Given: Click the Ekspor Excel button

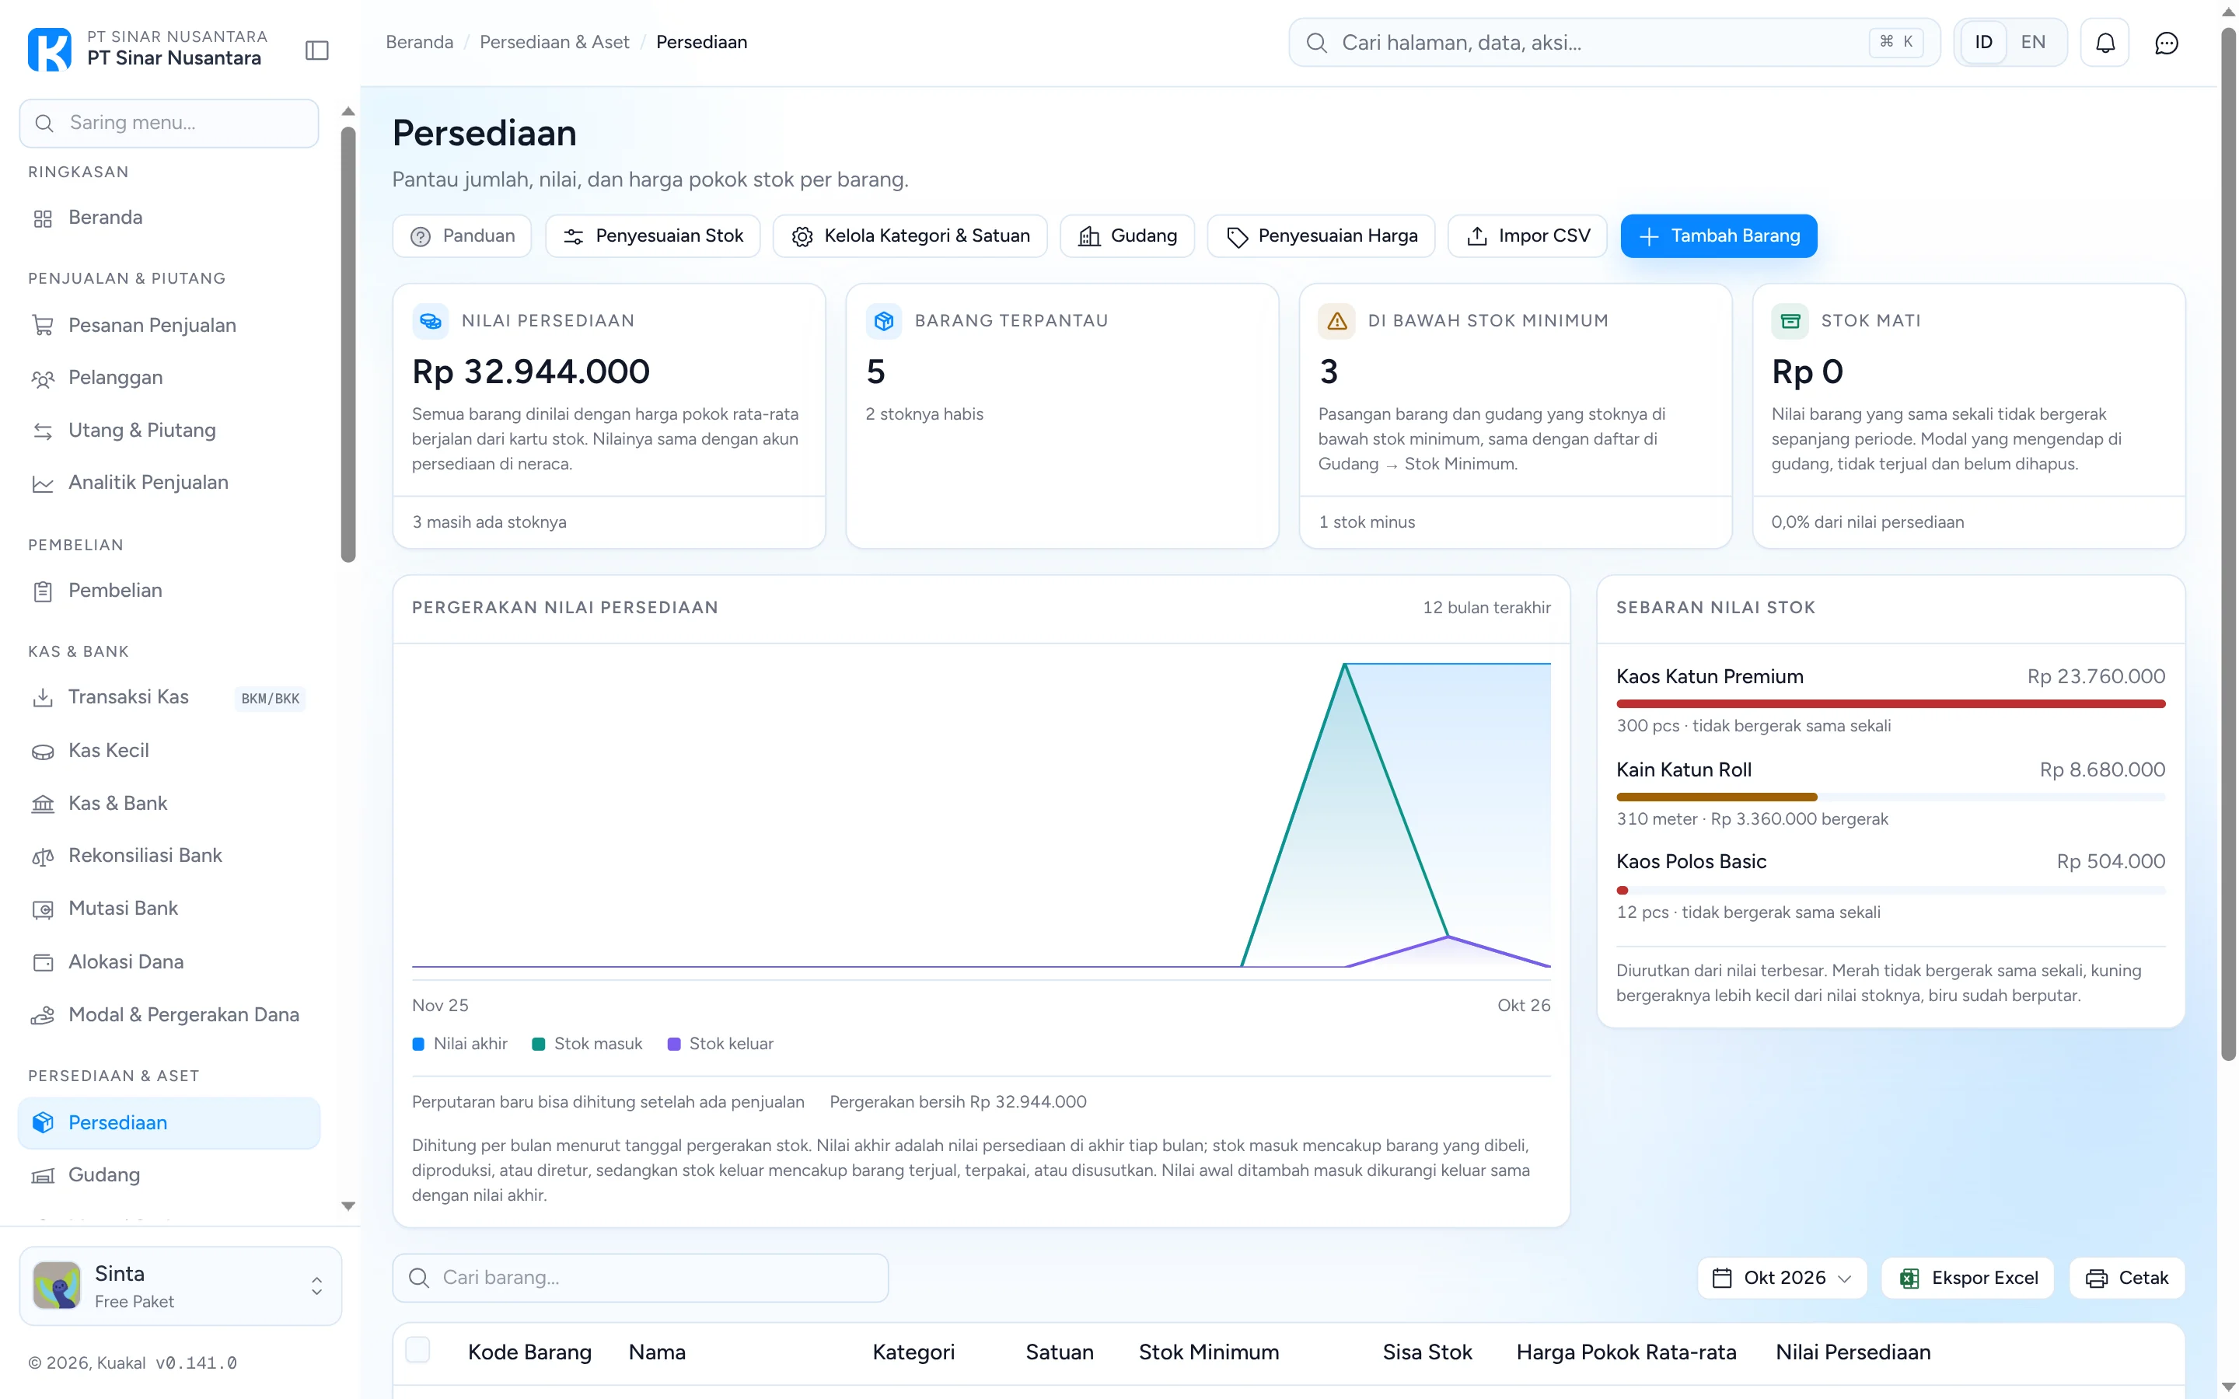Looking at the screenshot, I should coord(1968,1278).
